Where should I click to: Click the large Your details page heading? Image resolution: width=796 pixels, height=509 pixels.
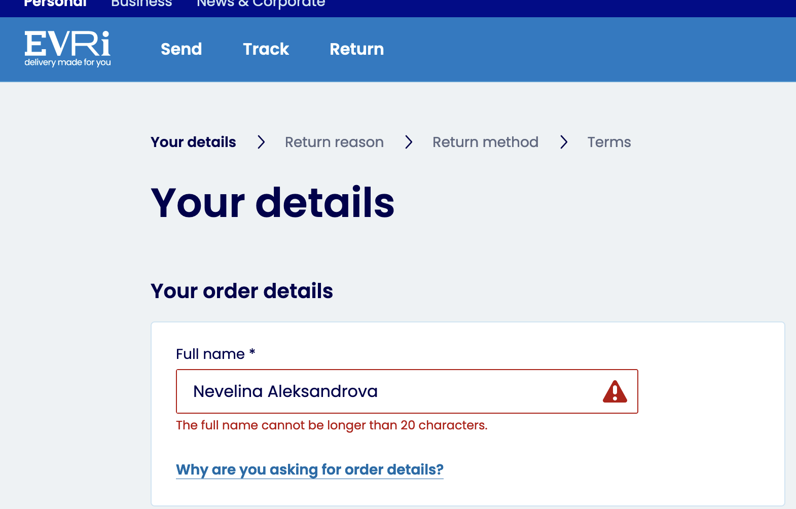[272, 203]
